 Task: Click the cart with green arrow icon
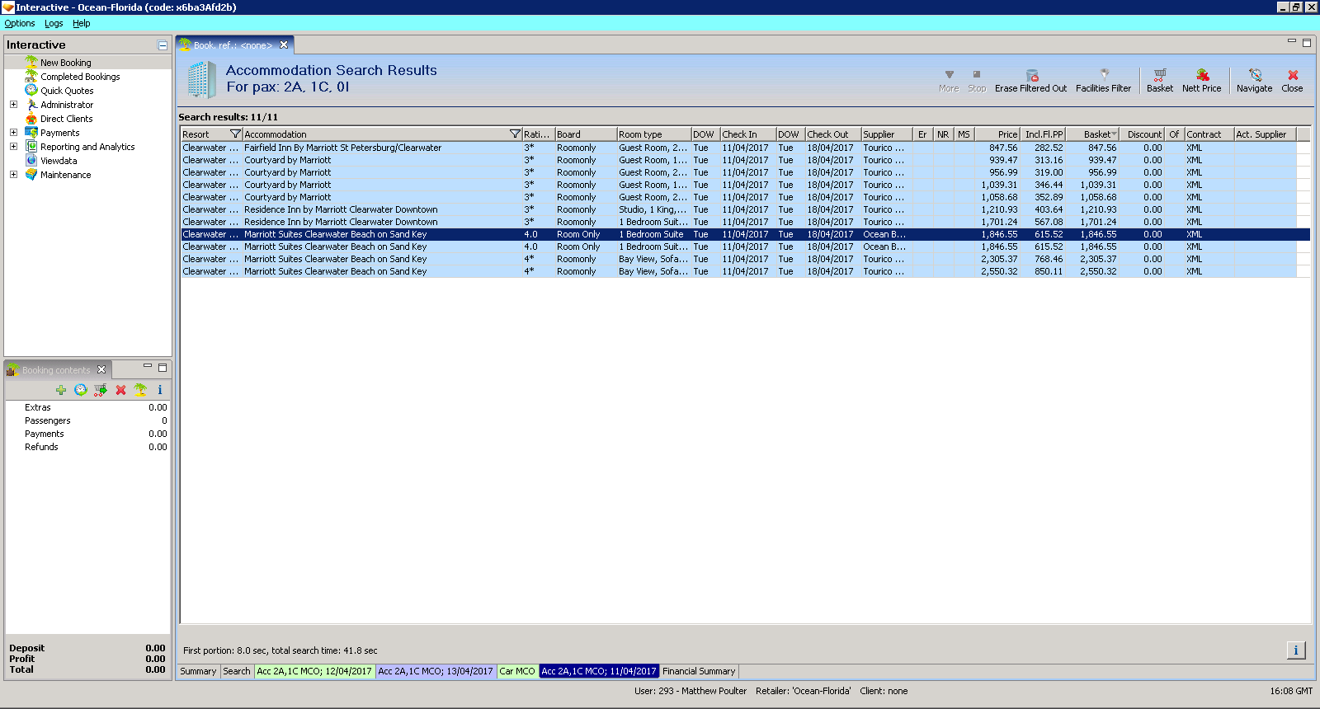pos(101,390)
